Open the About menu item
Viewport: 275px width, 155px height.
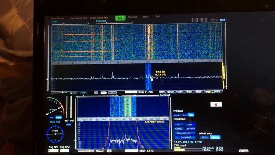(x=145, y=17)
